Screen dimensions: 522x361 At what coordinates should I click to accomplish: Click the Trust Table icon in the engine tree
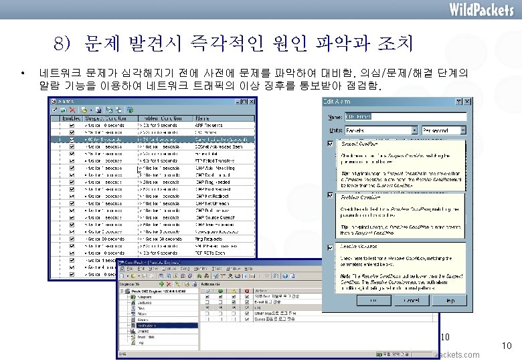[x=133, y=337]
